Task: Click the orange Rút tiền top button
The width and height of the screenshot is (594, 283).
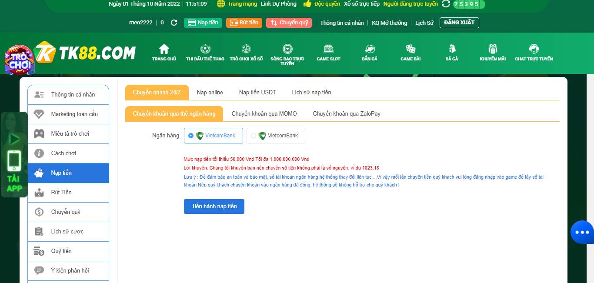Action: tap(244, 23)
